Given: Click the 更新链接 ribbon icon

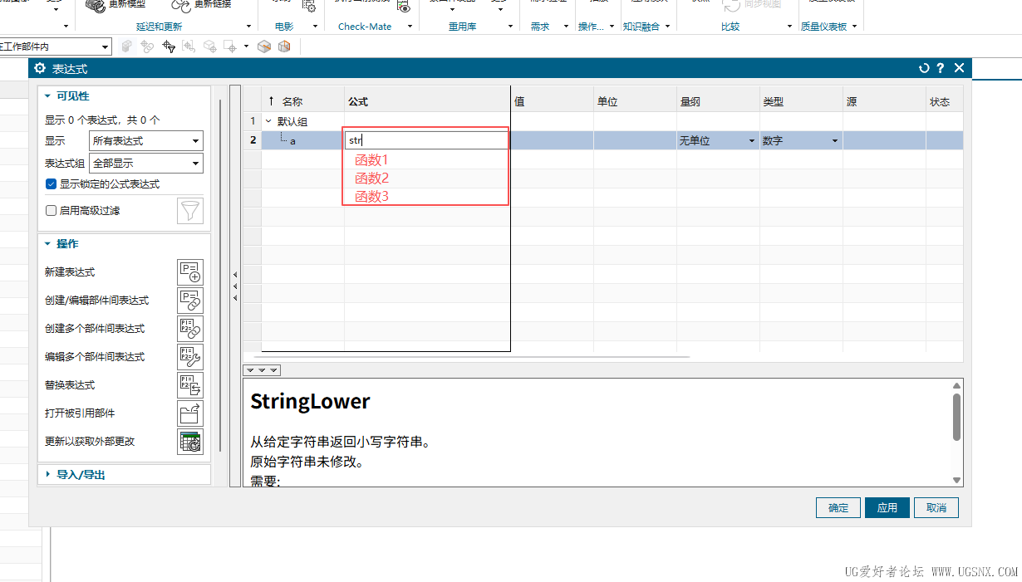Looking at the screenshot, I should (180, 4).
